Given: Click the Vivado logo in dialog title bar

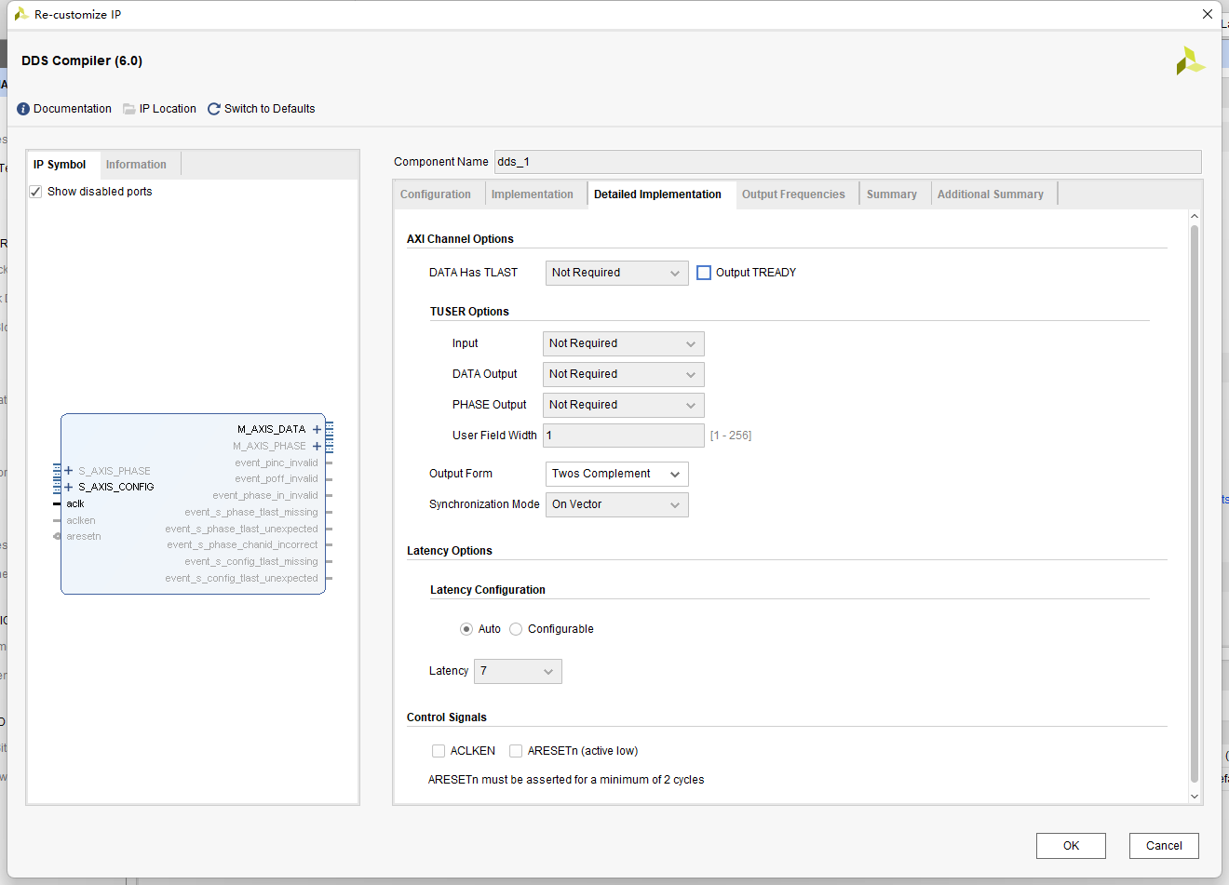Looking at the screenshot, I should [20, 14].
